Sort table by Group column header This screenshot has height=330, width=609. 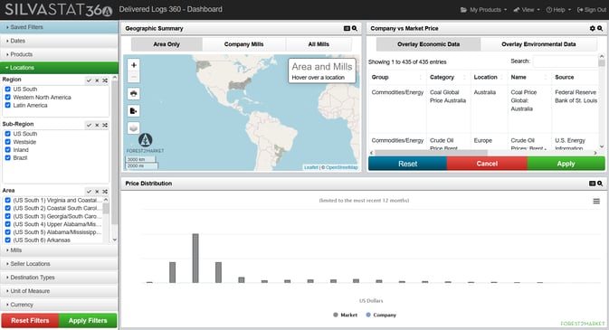point(396,77)
